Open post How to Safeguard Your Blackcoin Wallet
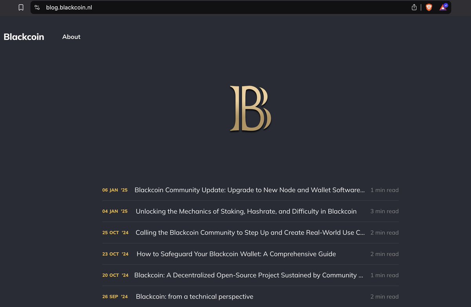The height and width of the screenshot is (307, 471). pos(236,254)
